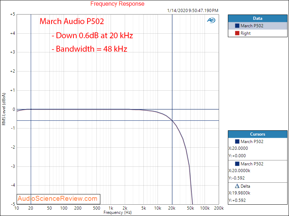
Task: Click the 10 label on the frequency axis
Action: pyautogui.click(x=17, y=208)
